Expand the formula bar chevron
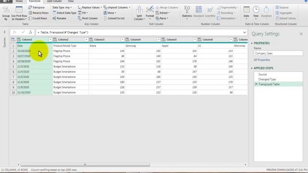This screenshot has height=173, width=308. coord(244,32)
